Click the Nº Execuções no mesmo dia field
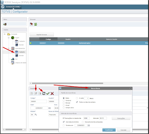The image size is (149, 134). pyautogui.click(x=86, y=118)
